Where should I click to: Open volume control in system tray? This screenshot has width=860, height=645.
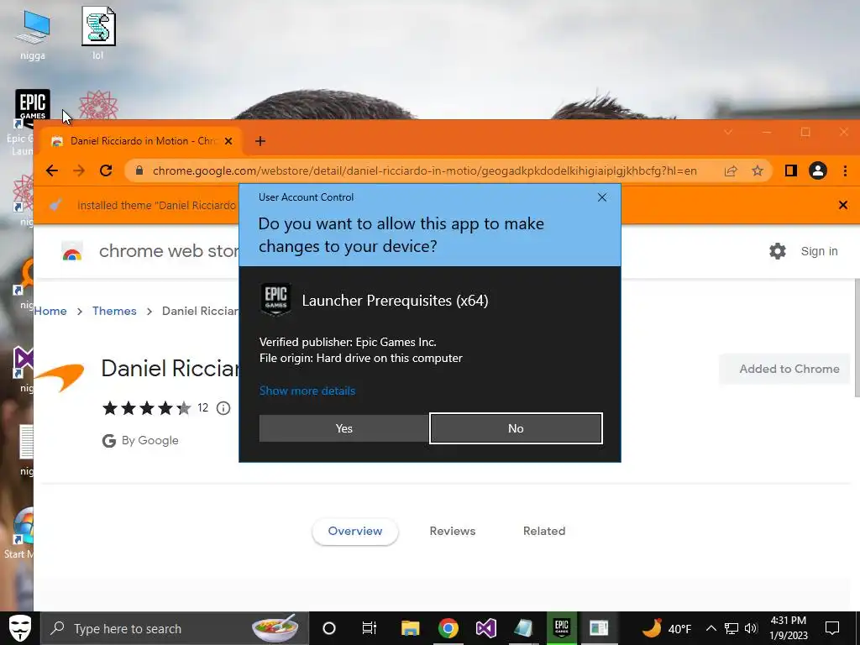[751, 628]
